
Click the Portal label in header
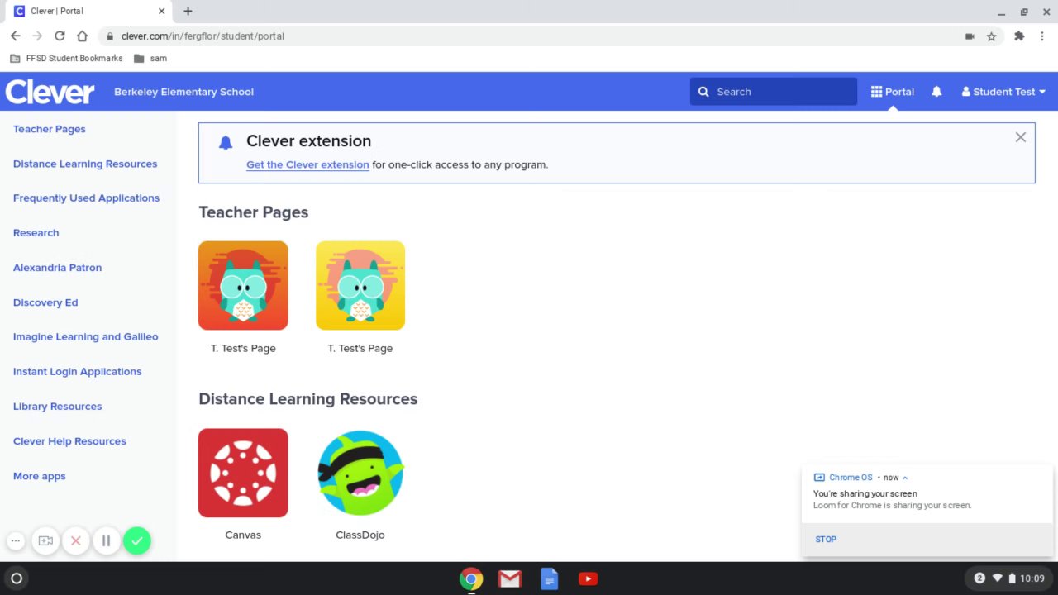[x=899, y=92]
